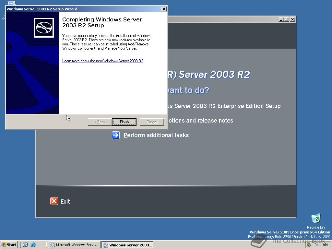The image size is (332, 249).
Task: Switch to Windows Server 2003... taskbar button
Action: [x=127, y=245]
